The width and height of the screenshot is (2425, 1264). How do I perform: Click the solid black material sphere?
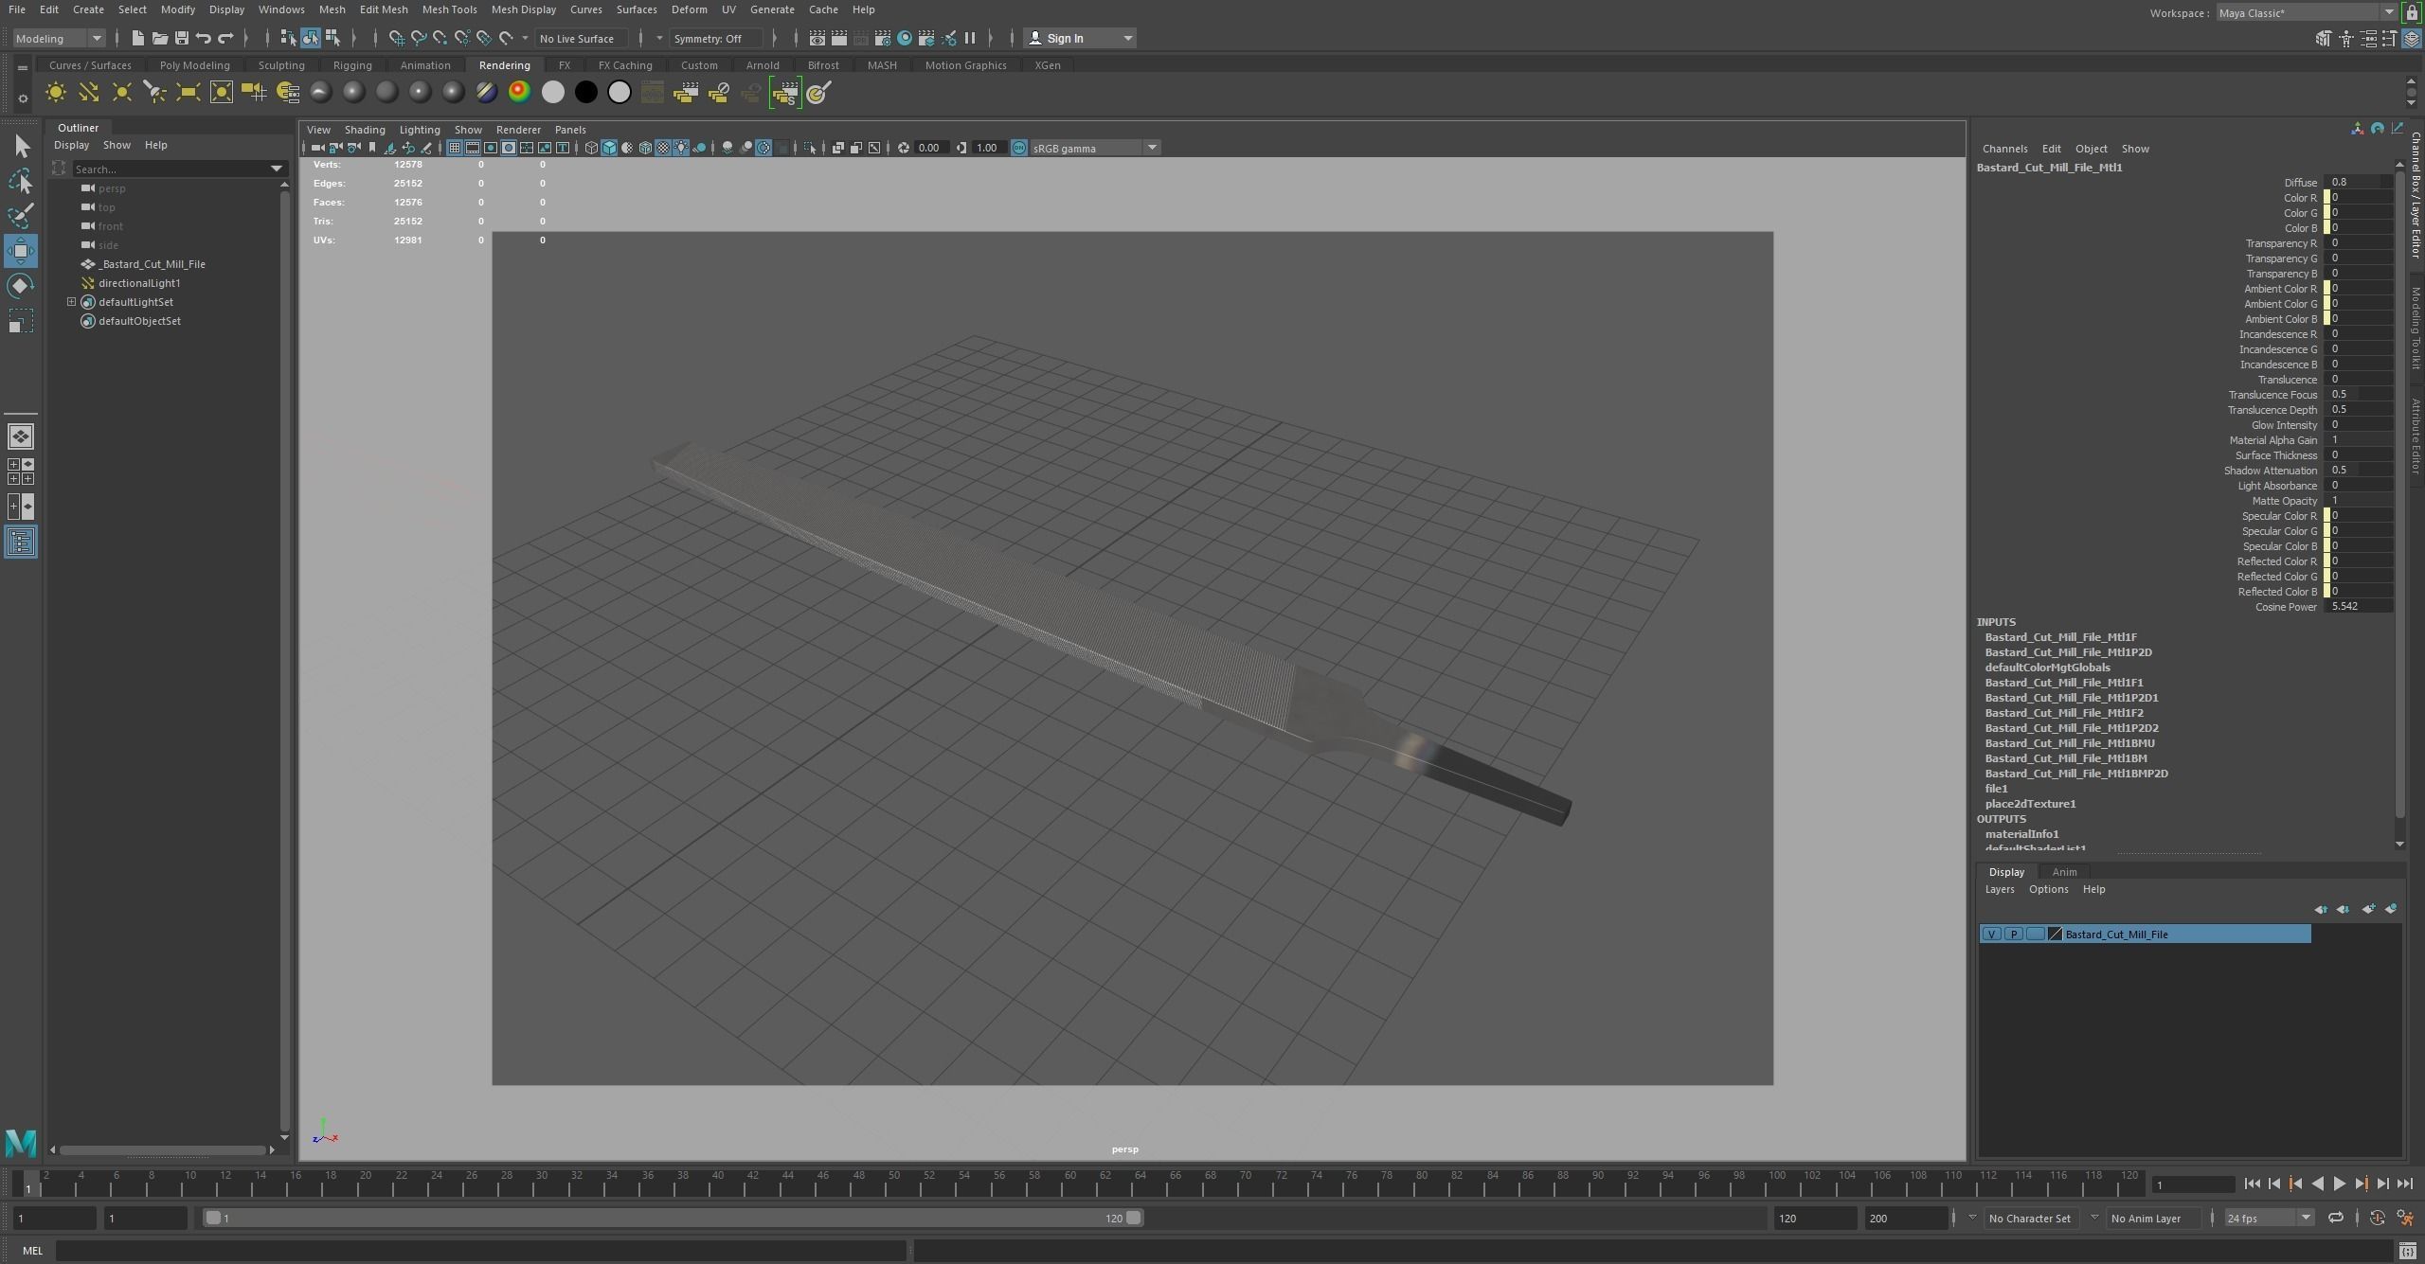pyautogui.click(x=585, y=92)
